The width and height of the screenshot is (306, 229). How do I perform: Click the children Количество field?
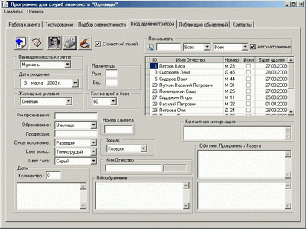point(54,175)
